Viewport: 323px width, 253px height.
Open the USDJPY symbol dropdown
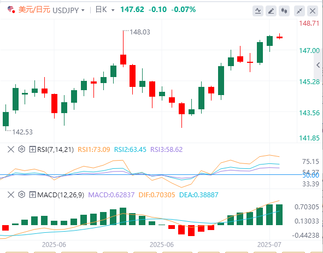(69, 10)
